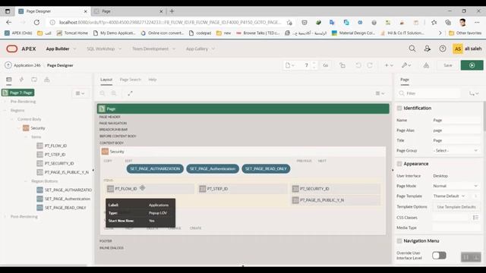This screenshot has width=486, height=273.
Task: Click the Undo icon
Action: [358, 65]
